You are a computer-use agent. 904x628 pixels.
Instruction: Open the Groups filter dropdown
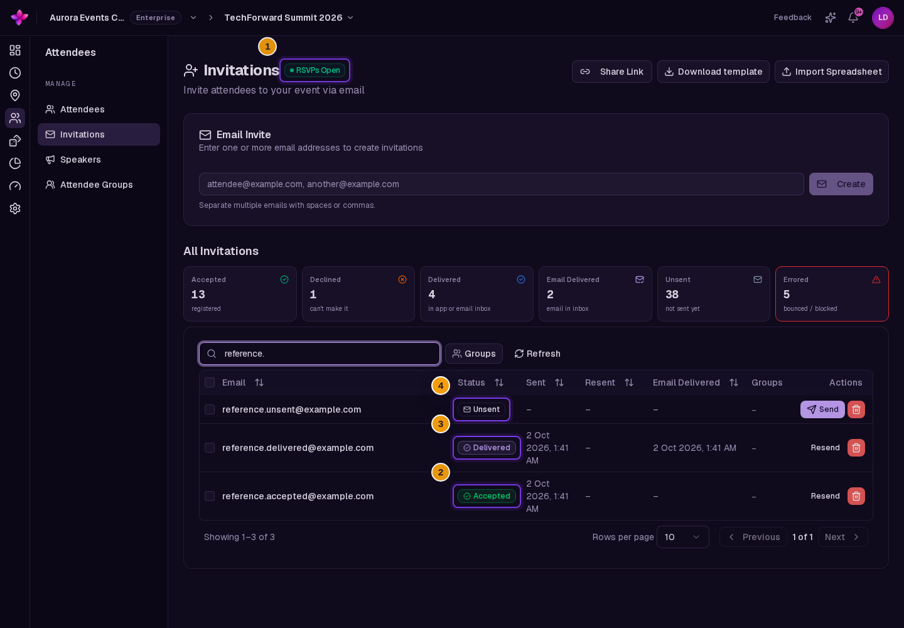(x=474, y=354)
